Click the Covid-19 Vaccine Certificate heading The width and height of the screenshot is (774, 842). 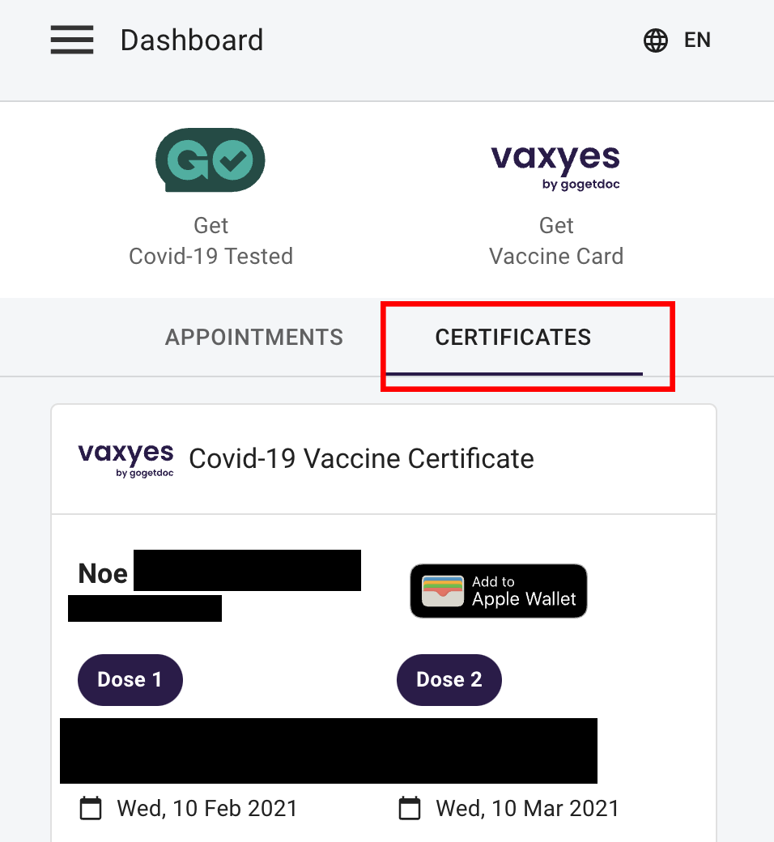point(361,459)
